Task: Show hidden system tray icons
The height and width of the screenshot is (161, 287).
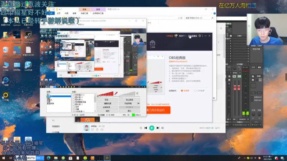Action: click(x=244, y=158)
